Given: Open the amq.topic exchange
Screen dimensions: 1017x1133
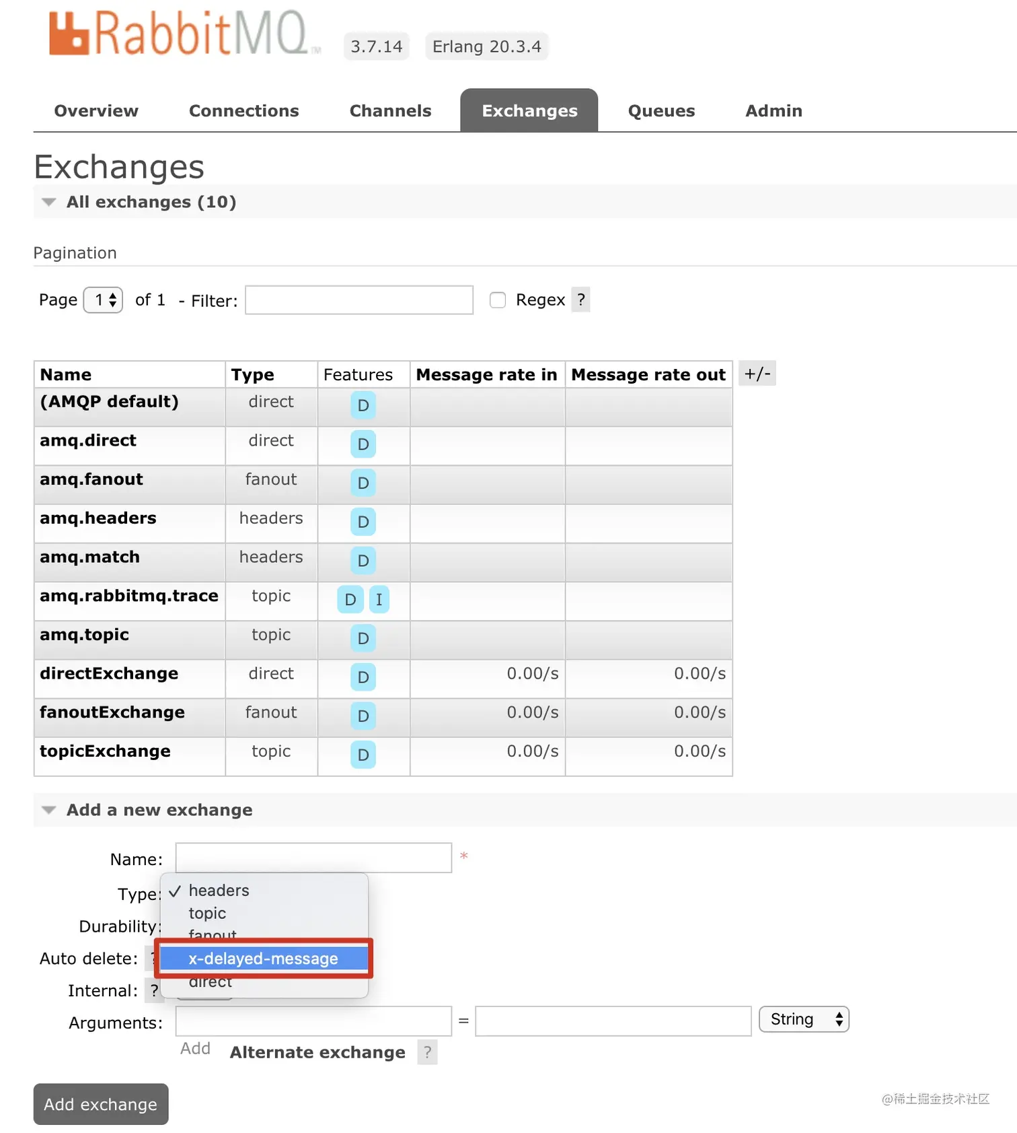Looking at the screenshot, I should point(85,635).
